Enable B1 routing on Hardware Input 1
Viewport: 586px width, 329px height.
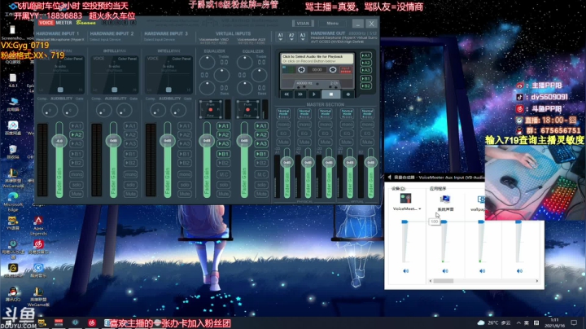tap(77, 154)
